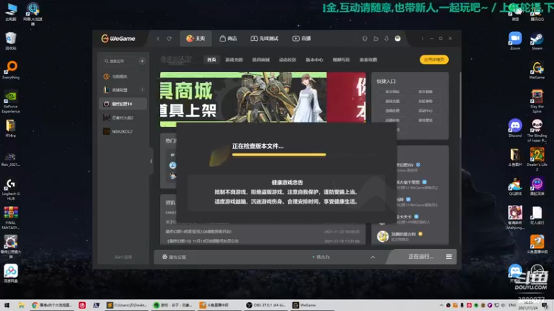The width and height of the screenshot is (554, 311).
Task: Open the news item dated 2021-11-18
Action: [x=263, y=241]
